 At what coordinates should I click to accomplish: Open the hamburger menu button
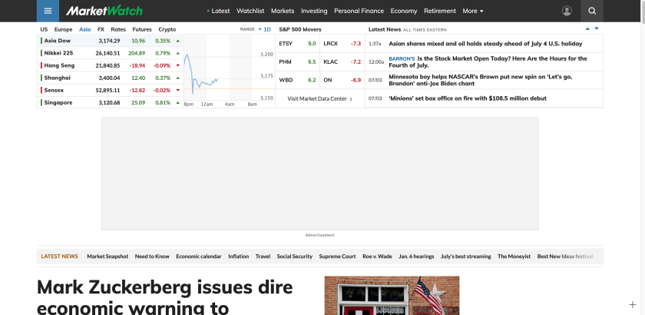48,11
